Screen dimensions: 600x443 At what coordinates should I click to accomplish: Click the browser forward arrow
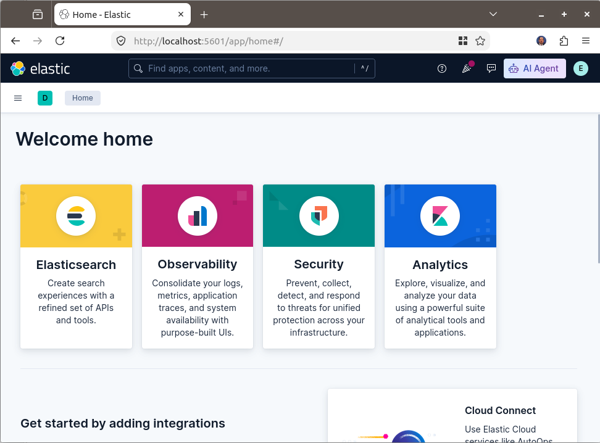coord(38,41)
